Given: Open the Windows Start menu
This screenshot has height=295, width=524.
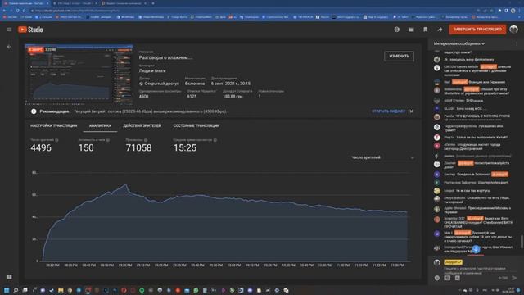Looking at the screenshot, I should (x=7, y=290).
